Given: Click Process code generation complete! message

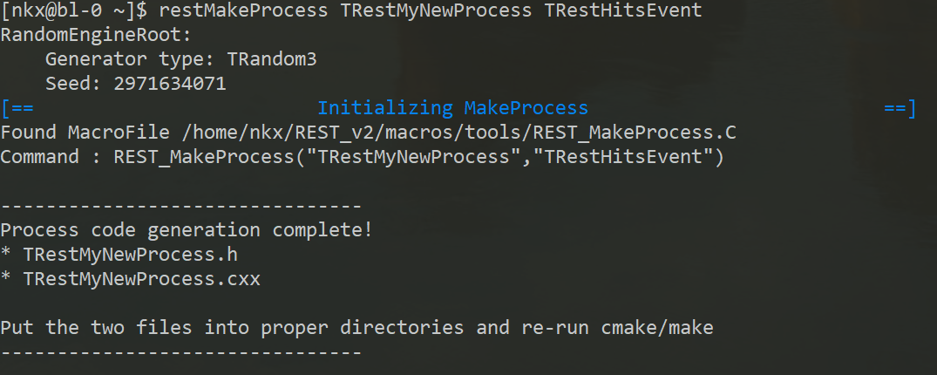Looking at the screenshot, I should (x=187, y=230).
